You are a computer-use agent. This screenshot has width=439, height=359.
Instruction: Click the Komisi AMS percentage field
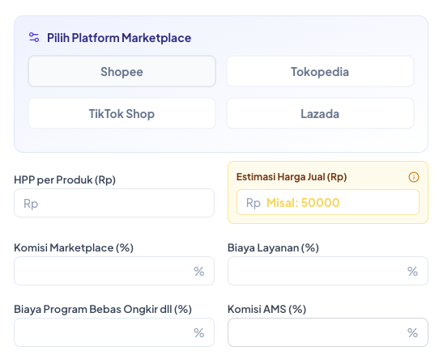click(x=328, y=332)
